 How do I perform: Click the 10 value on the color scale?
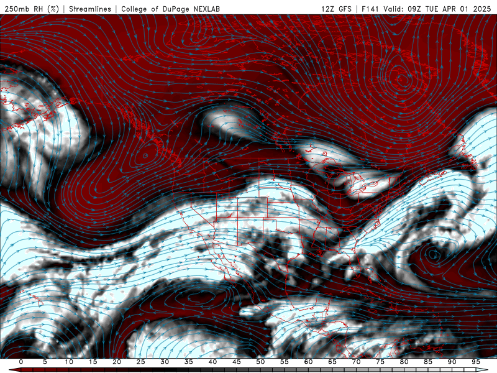click(x=69, y=362)
